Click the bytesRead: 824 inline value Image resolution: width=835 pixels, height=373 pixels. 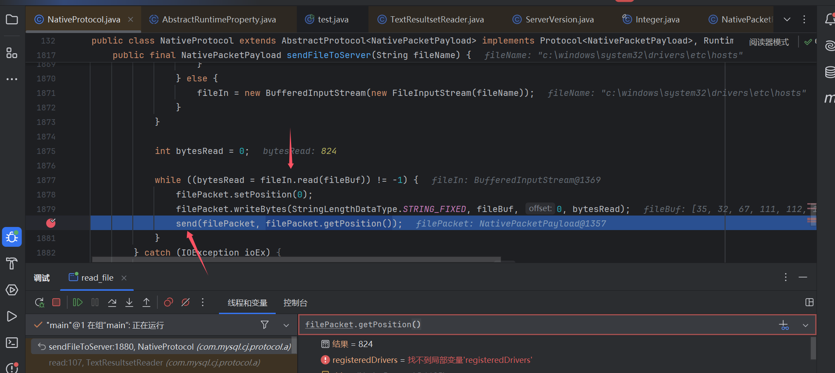click(x=300, y=151)
